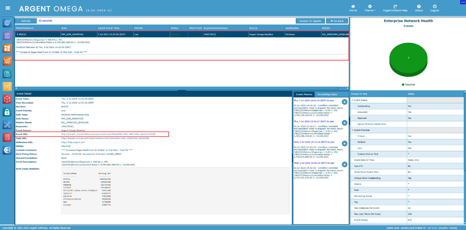The width and height of the screenshot is (466, 230).
Task: Open the hamburger navigation menu
Action: [8, 8]
